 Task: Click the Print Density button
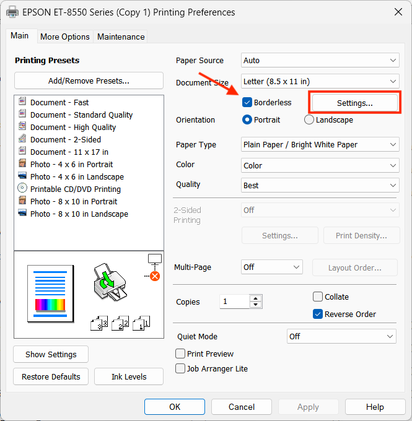[361, 235]
